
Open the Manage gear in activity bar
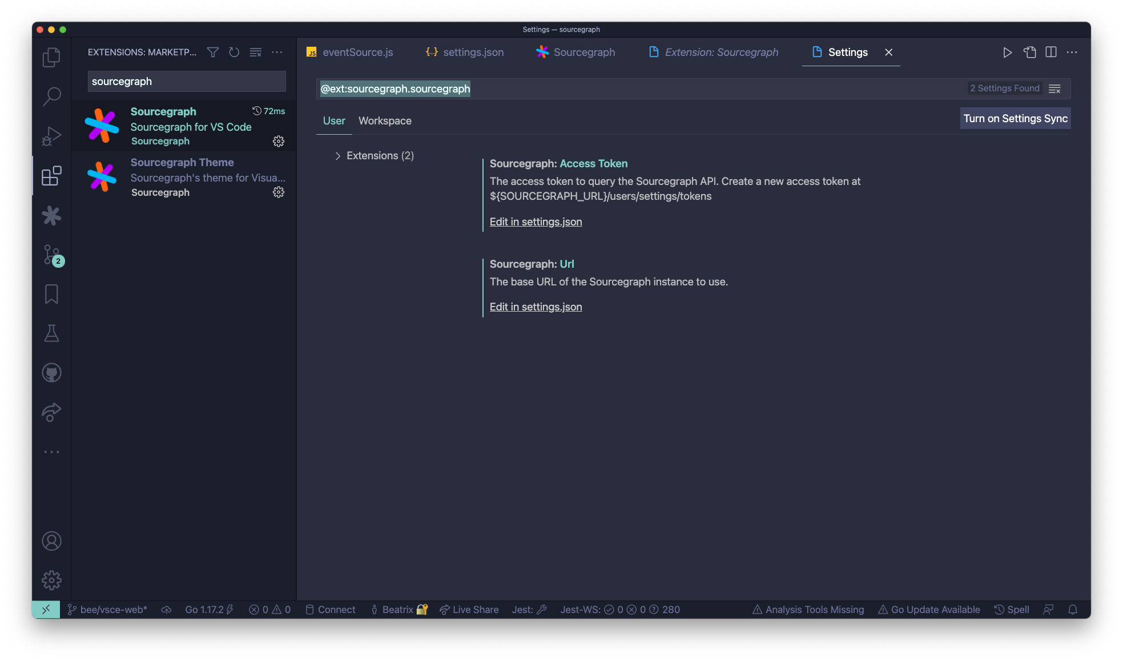pyautogui.click(x=51, y=581)
